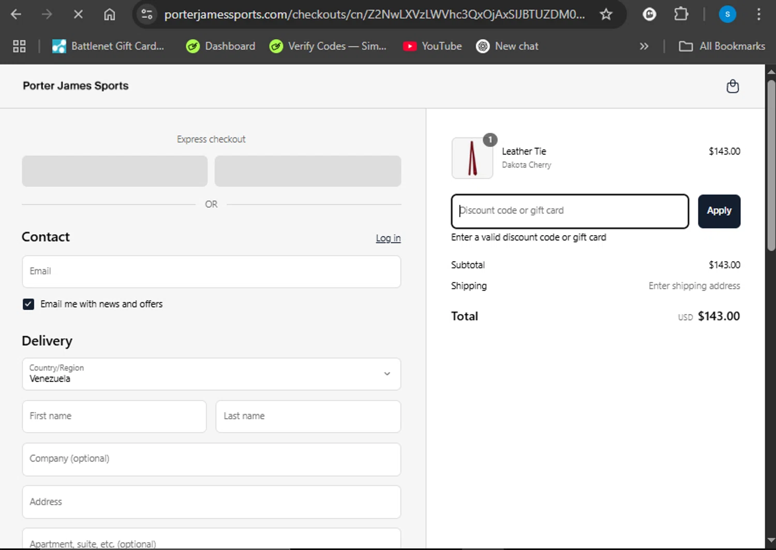The image size is (776, 550).
Task: Open the Chrome three-dot menu
Action: (758, 14)
